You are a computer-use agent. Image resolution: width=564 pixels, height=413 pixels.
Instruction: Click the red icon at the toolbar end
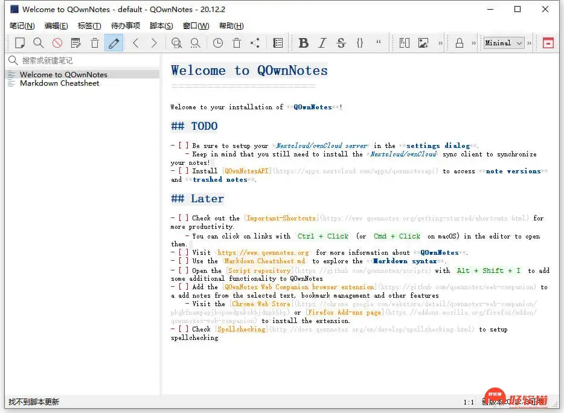point(548,43)
